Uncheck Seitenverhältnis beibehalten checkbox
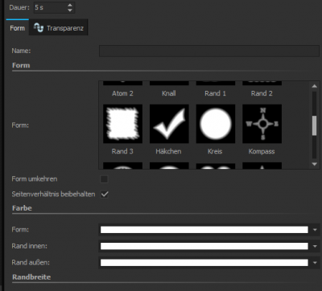322x291 pixels. tap(104, 195)
